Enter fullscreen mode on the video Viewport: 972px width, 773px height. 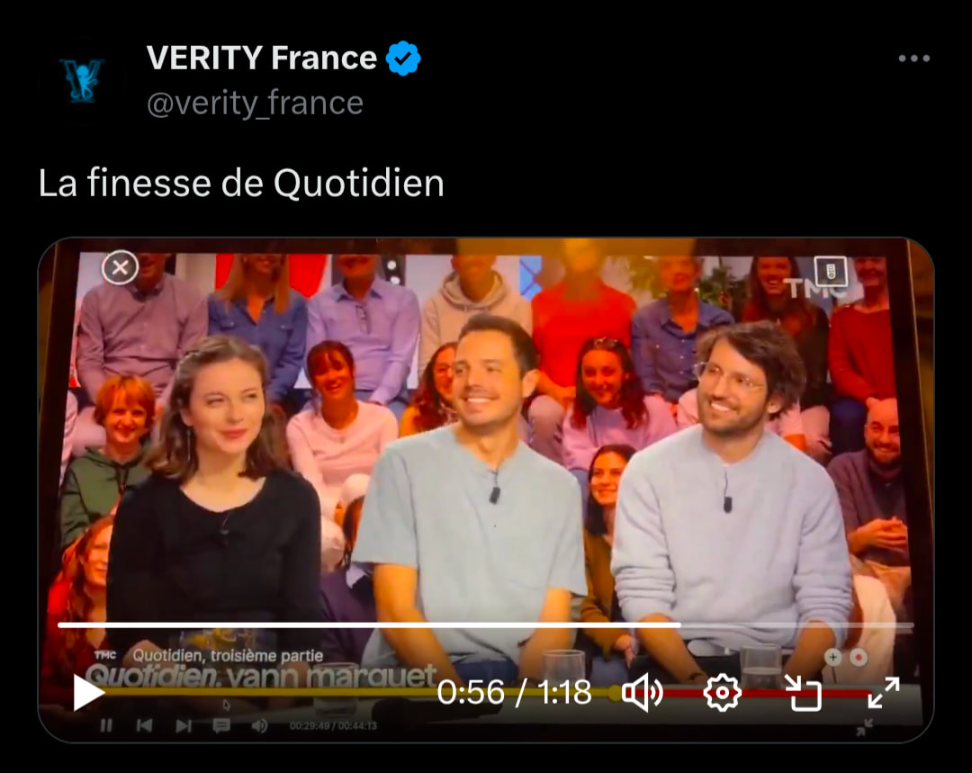point(884,692)
